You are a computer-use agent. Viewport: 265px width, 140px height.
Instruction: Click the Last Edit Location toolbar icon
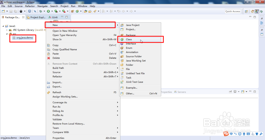click(119, 11)
